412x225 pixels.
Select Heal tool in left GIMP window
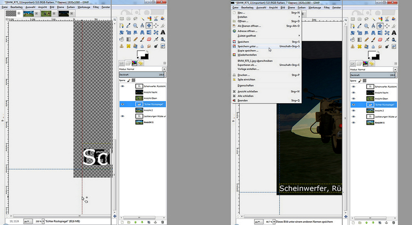(x=129, y=46)
